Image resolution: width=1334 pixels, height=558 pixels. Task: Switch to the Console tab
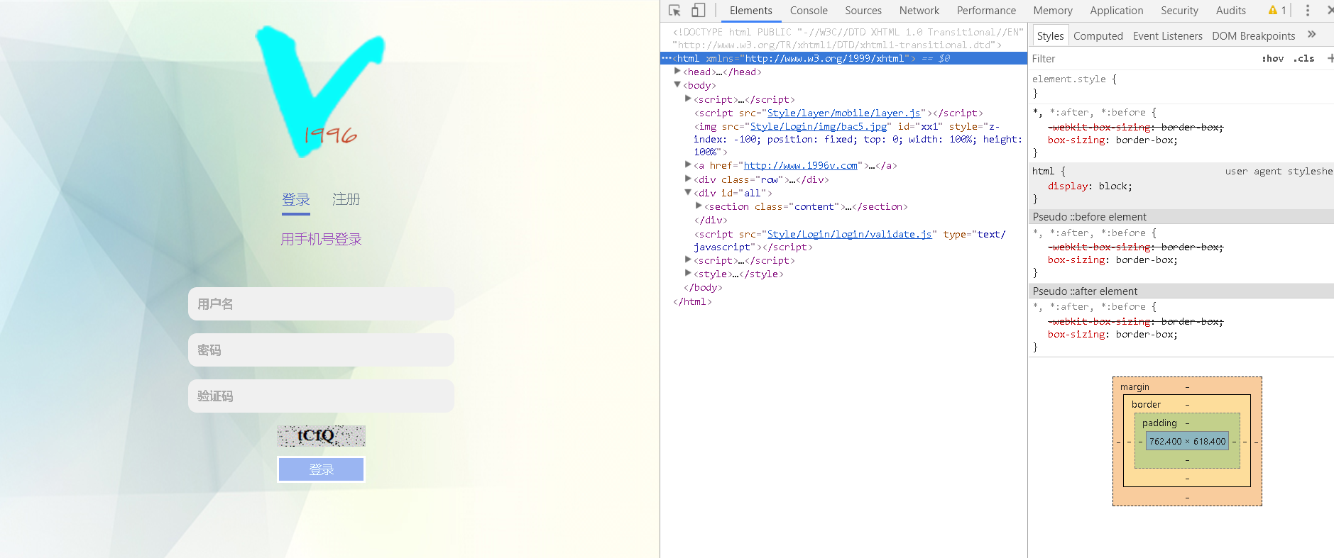pyautogui.click(x=809, y=11)
